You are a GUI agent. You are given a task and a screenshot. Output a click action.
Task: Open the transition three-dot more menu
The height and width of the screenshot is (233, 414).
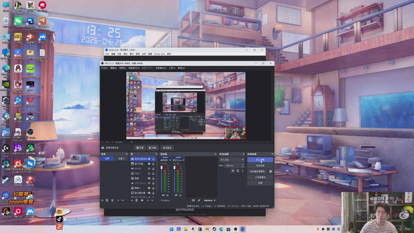pyautogui.click(x=242, y=171)
